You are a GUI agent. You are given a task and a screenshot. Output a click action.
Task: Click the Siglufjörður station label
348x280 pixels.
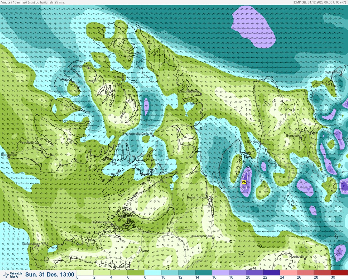(x=332, y=72)
